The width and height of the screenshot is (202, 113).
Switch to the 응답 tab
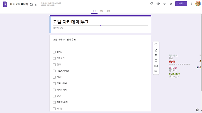tap(101, 11)
